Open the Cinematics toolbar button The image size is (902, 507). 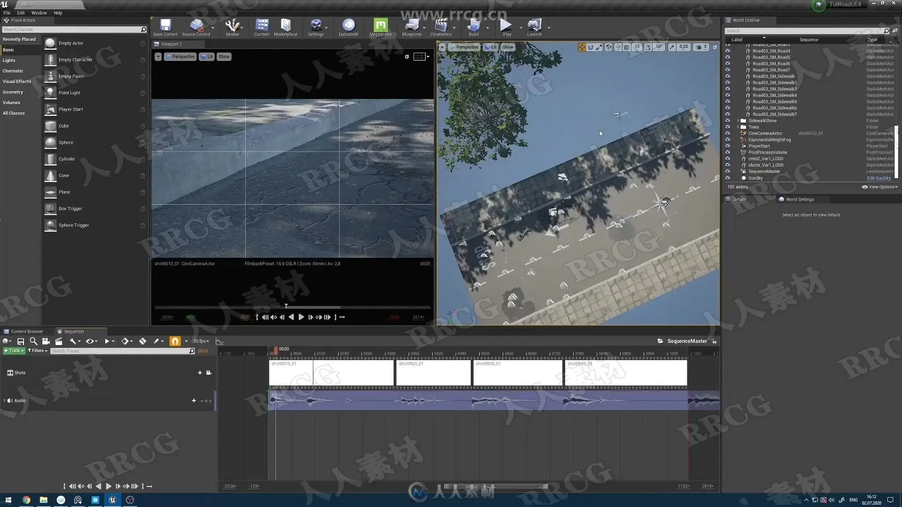point(440,26)
